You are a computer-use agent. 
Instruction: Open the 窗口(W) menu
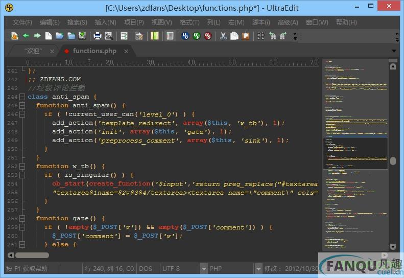tap(317, 22)
